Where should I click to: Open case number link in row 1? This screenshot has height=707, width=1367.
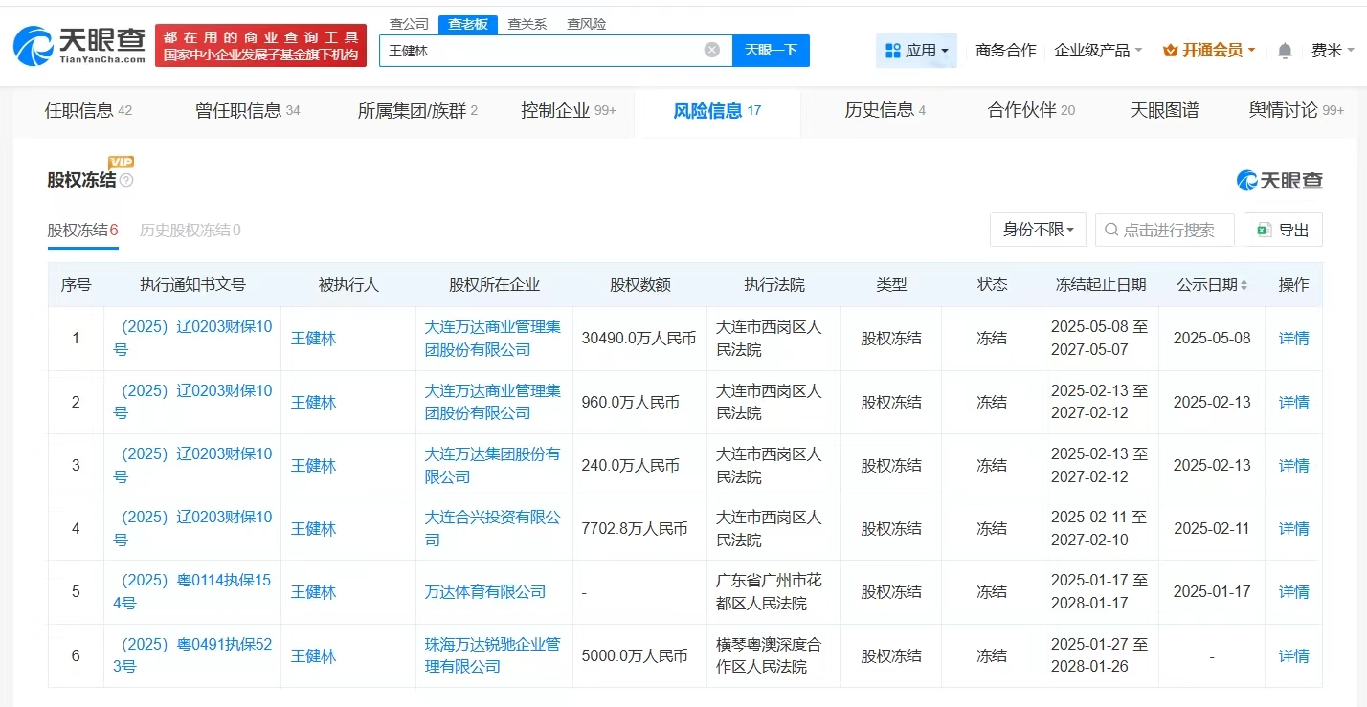192,339
